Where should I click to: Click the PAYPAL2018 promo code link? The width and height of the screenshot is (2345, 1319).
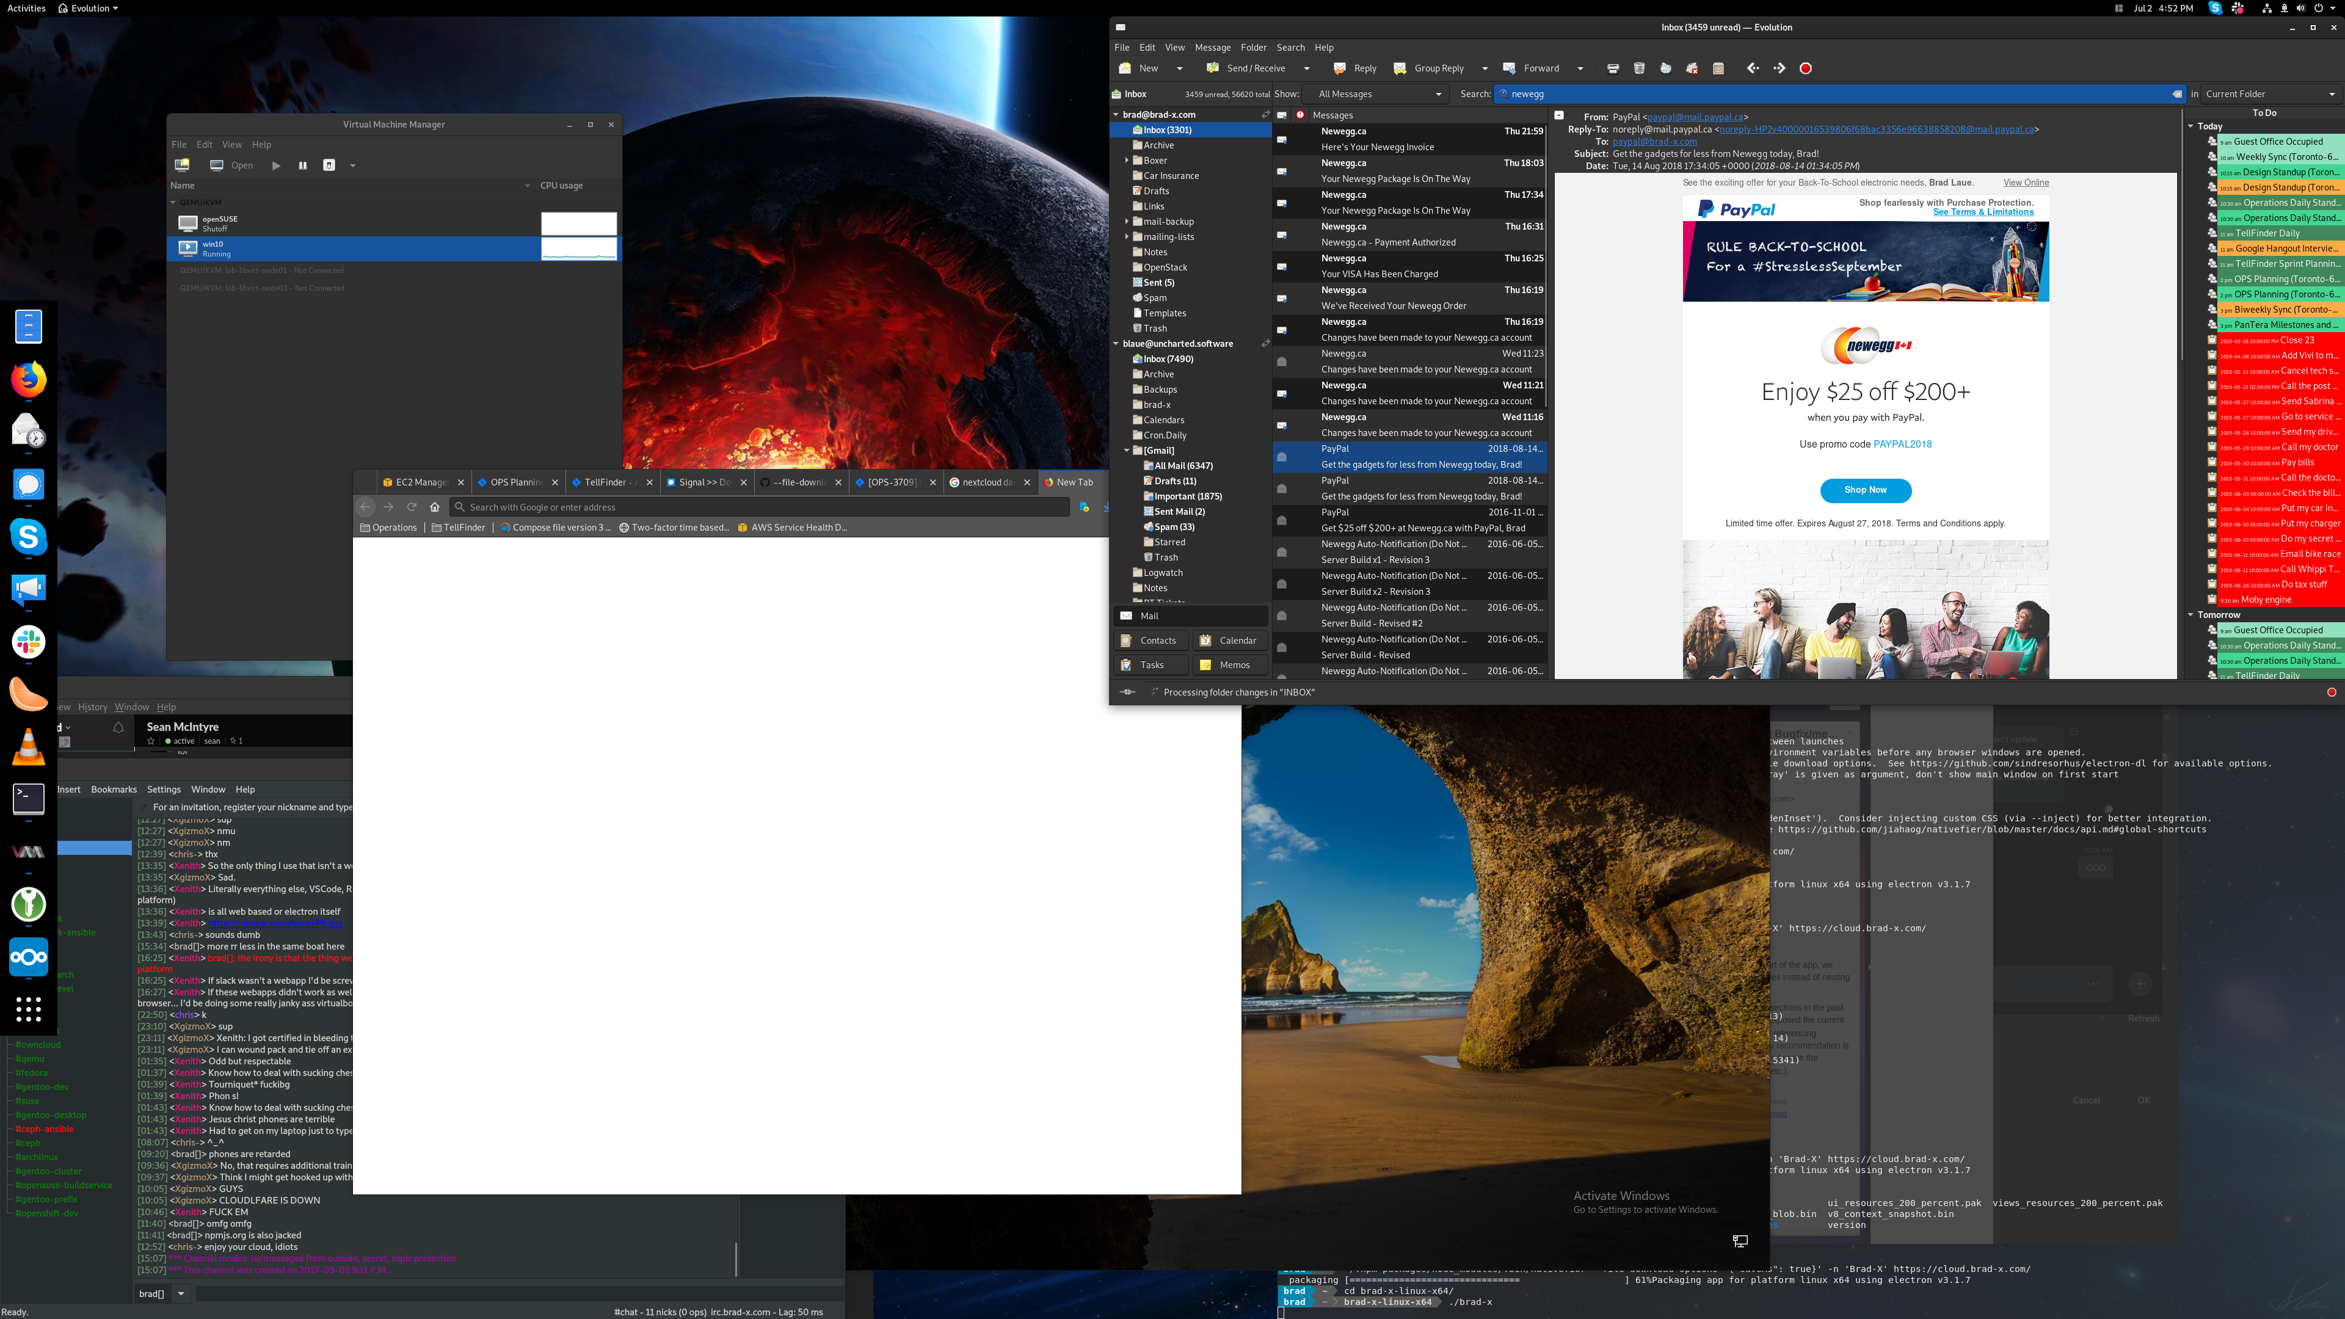coord(1902,444)
